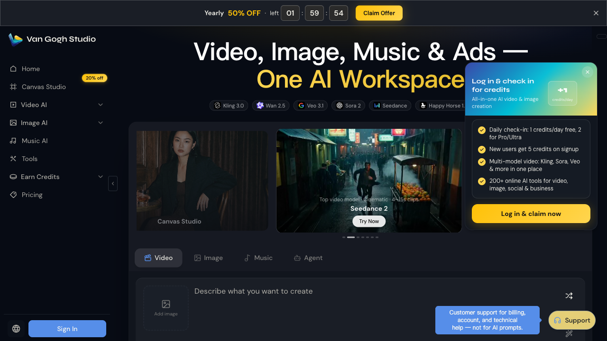Expand the Image AI submenu chevron

(101, 123)
